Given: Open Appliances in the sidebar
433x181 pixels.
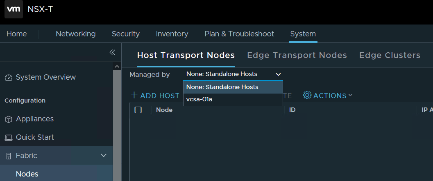Looking at the screenshot, I should click(x=34, y=119).
